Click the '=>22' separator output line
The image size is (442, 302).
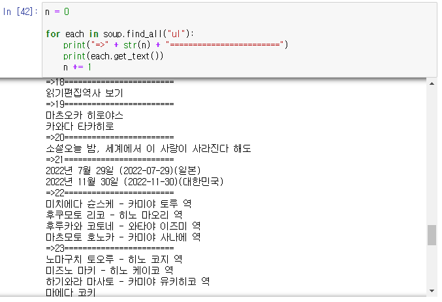(110, 192)
